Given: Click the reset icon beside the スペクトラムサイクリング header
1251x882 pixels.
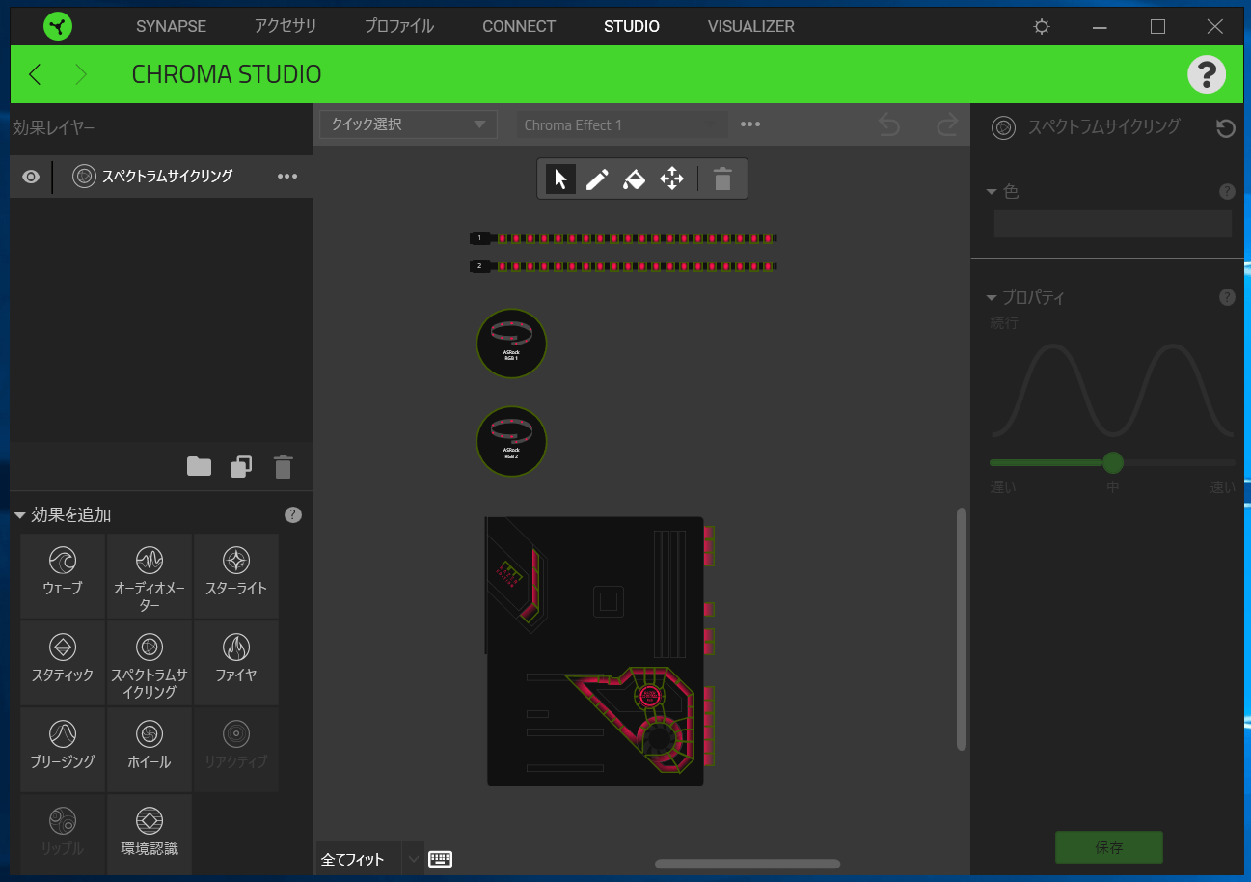Looking at the screenshot, I should pos(1225,128).
